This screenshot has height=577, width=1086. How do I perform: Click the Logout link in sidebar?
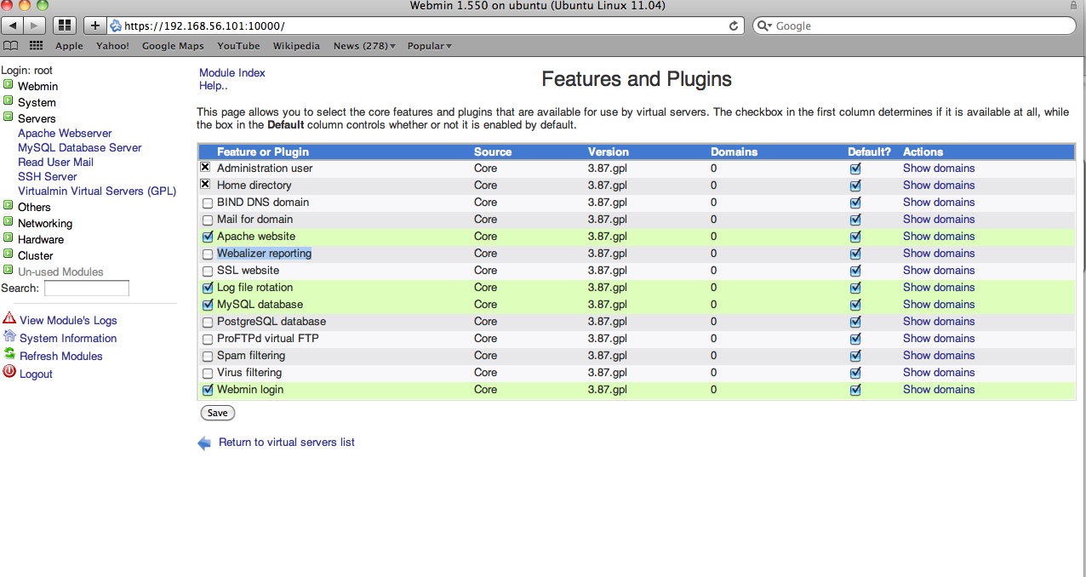(36, 374)
